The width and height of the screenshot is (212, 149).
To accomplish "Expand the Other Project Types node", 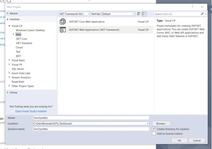I will 9,86.
